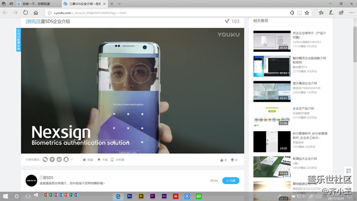Open 新蒲远大企业介绍 video title
Image resolution: width=357 pixels, height=201 pixels.
pyautogui.click(x=305, y=158)
